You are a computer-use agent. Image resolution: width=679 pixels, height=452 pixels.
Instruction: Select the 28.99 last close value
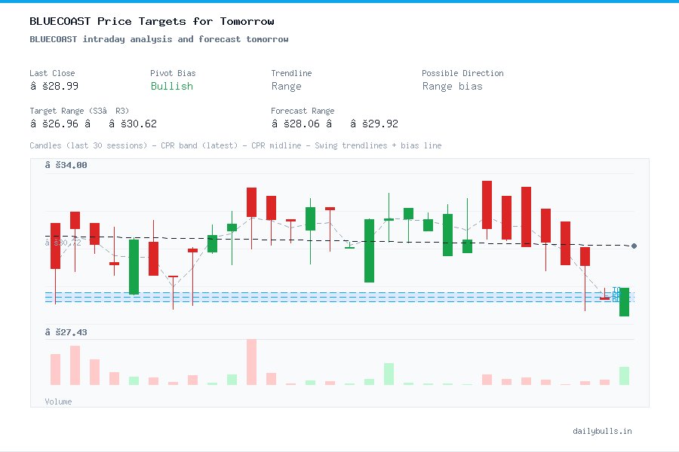point(54,86)
